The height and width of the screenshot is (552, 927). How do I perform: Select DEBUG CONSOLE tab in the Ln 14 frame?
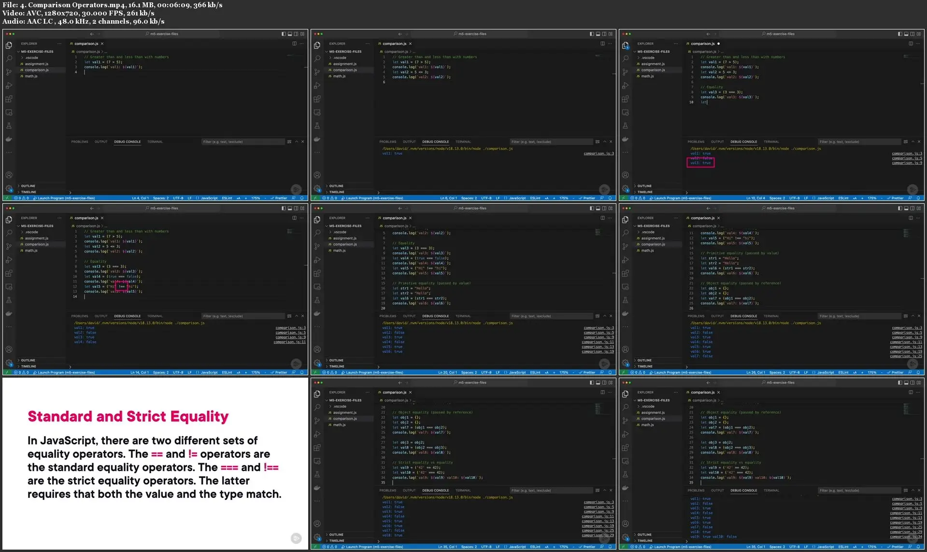point(127,316)
